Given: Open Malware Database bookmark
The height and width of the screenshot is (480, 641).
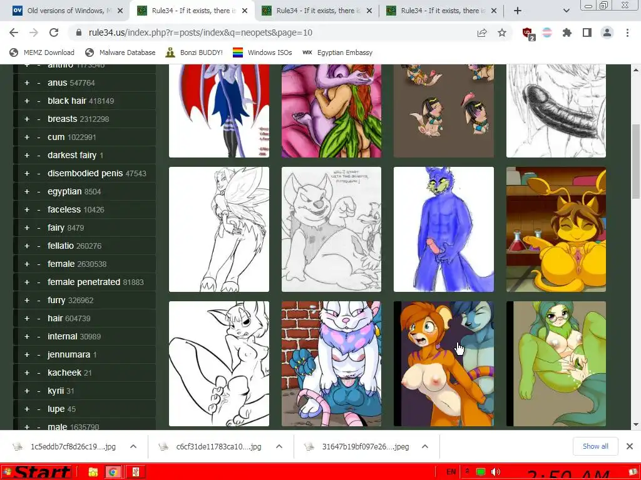Looking at the screenshot, I should [120, 52].
